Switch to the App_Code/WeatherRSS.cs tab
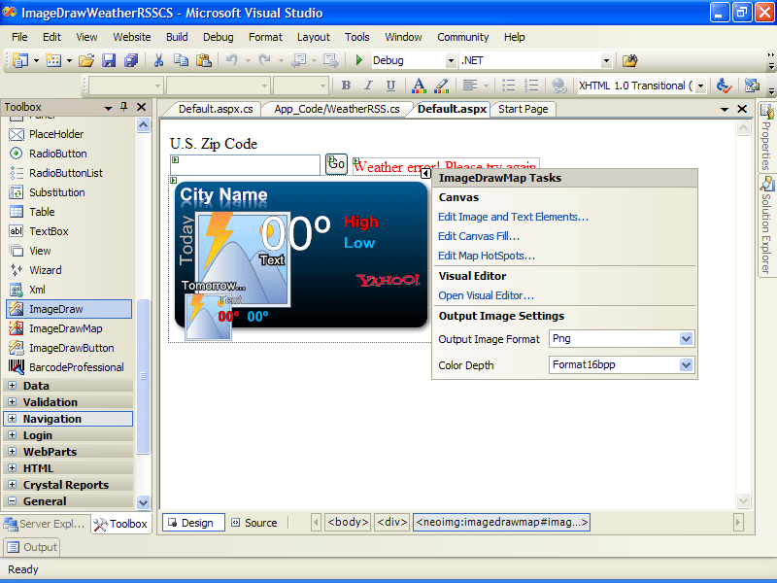 tap(337, 109)
